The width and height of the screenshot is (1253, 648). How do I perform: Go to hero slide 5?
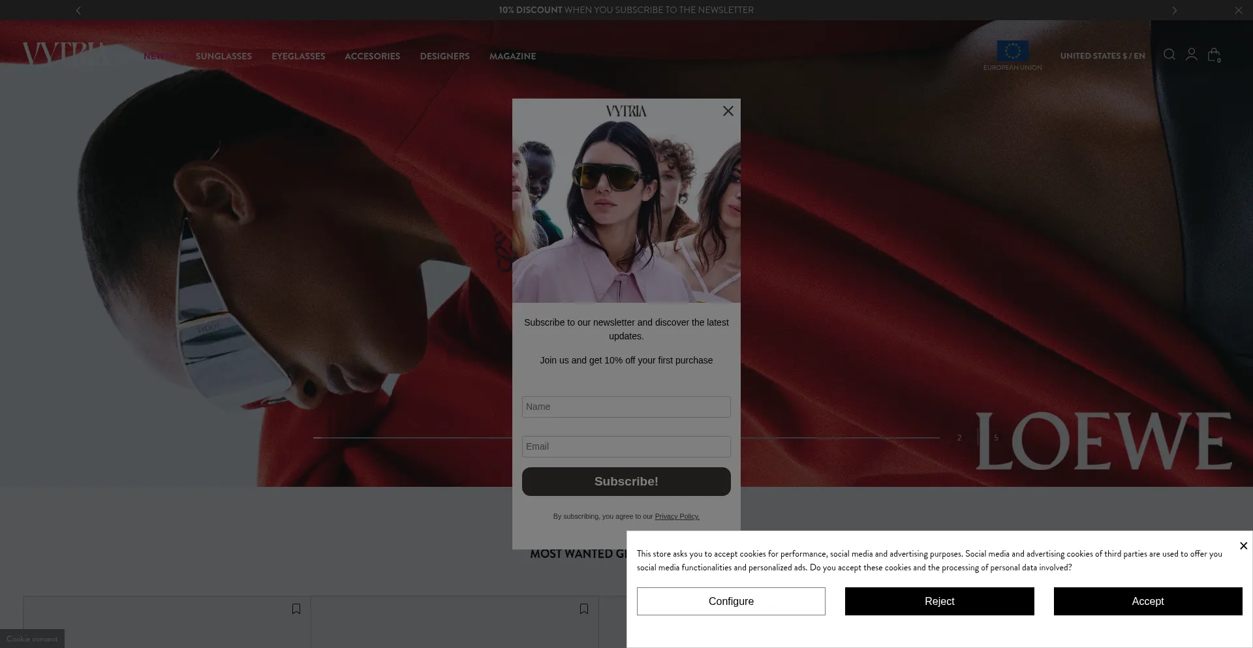[996, 438]
